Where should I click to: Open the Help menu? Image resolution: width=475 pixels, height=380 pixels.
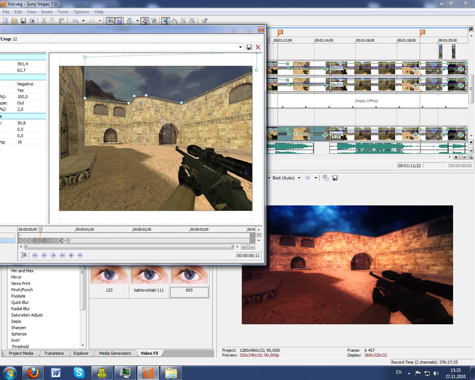click(x=99, y=12)
